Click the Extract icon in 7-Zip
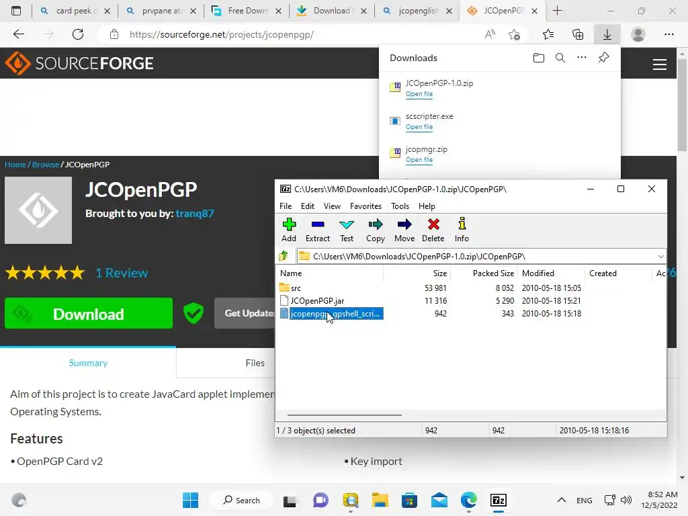Screen dimensions: 688x516 click(318, 230)
